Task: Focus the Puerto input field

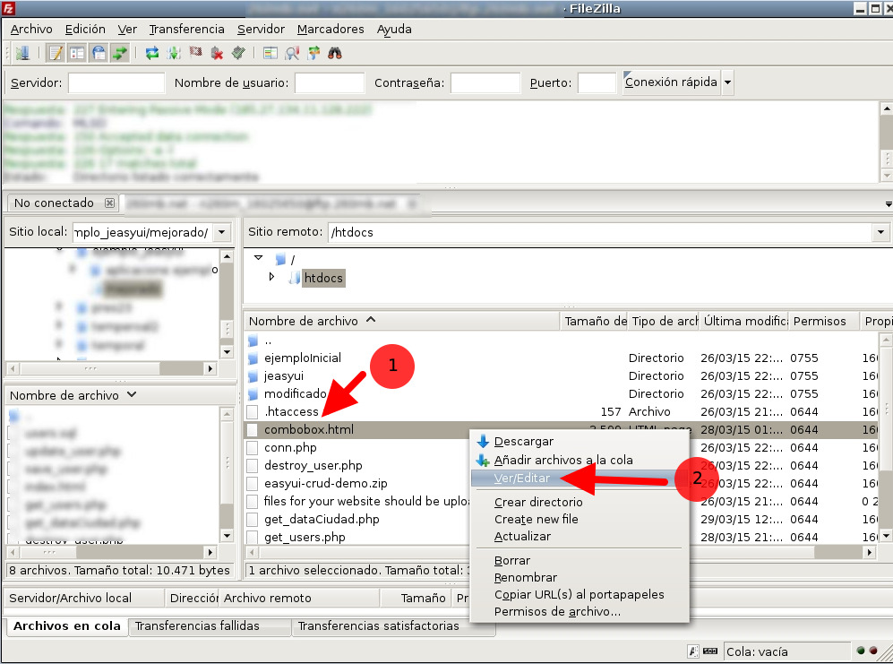Action: click(x=597, y=82)
